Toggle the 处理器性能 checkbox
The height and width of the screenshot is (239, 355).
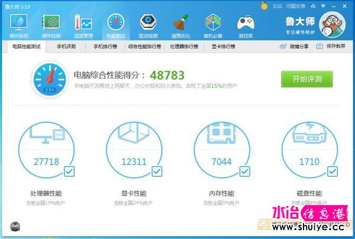[x=69, y=171]
